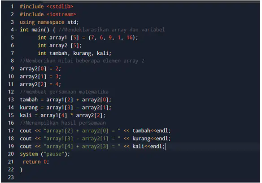Screen dimensions: 262x183
Task: Collapse the main function fold arrow on line 4
Action: (16, 30)
